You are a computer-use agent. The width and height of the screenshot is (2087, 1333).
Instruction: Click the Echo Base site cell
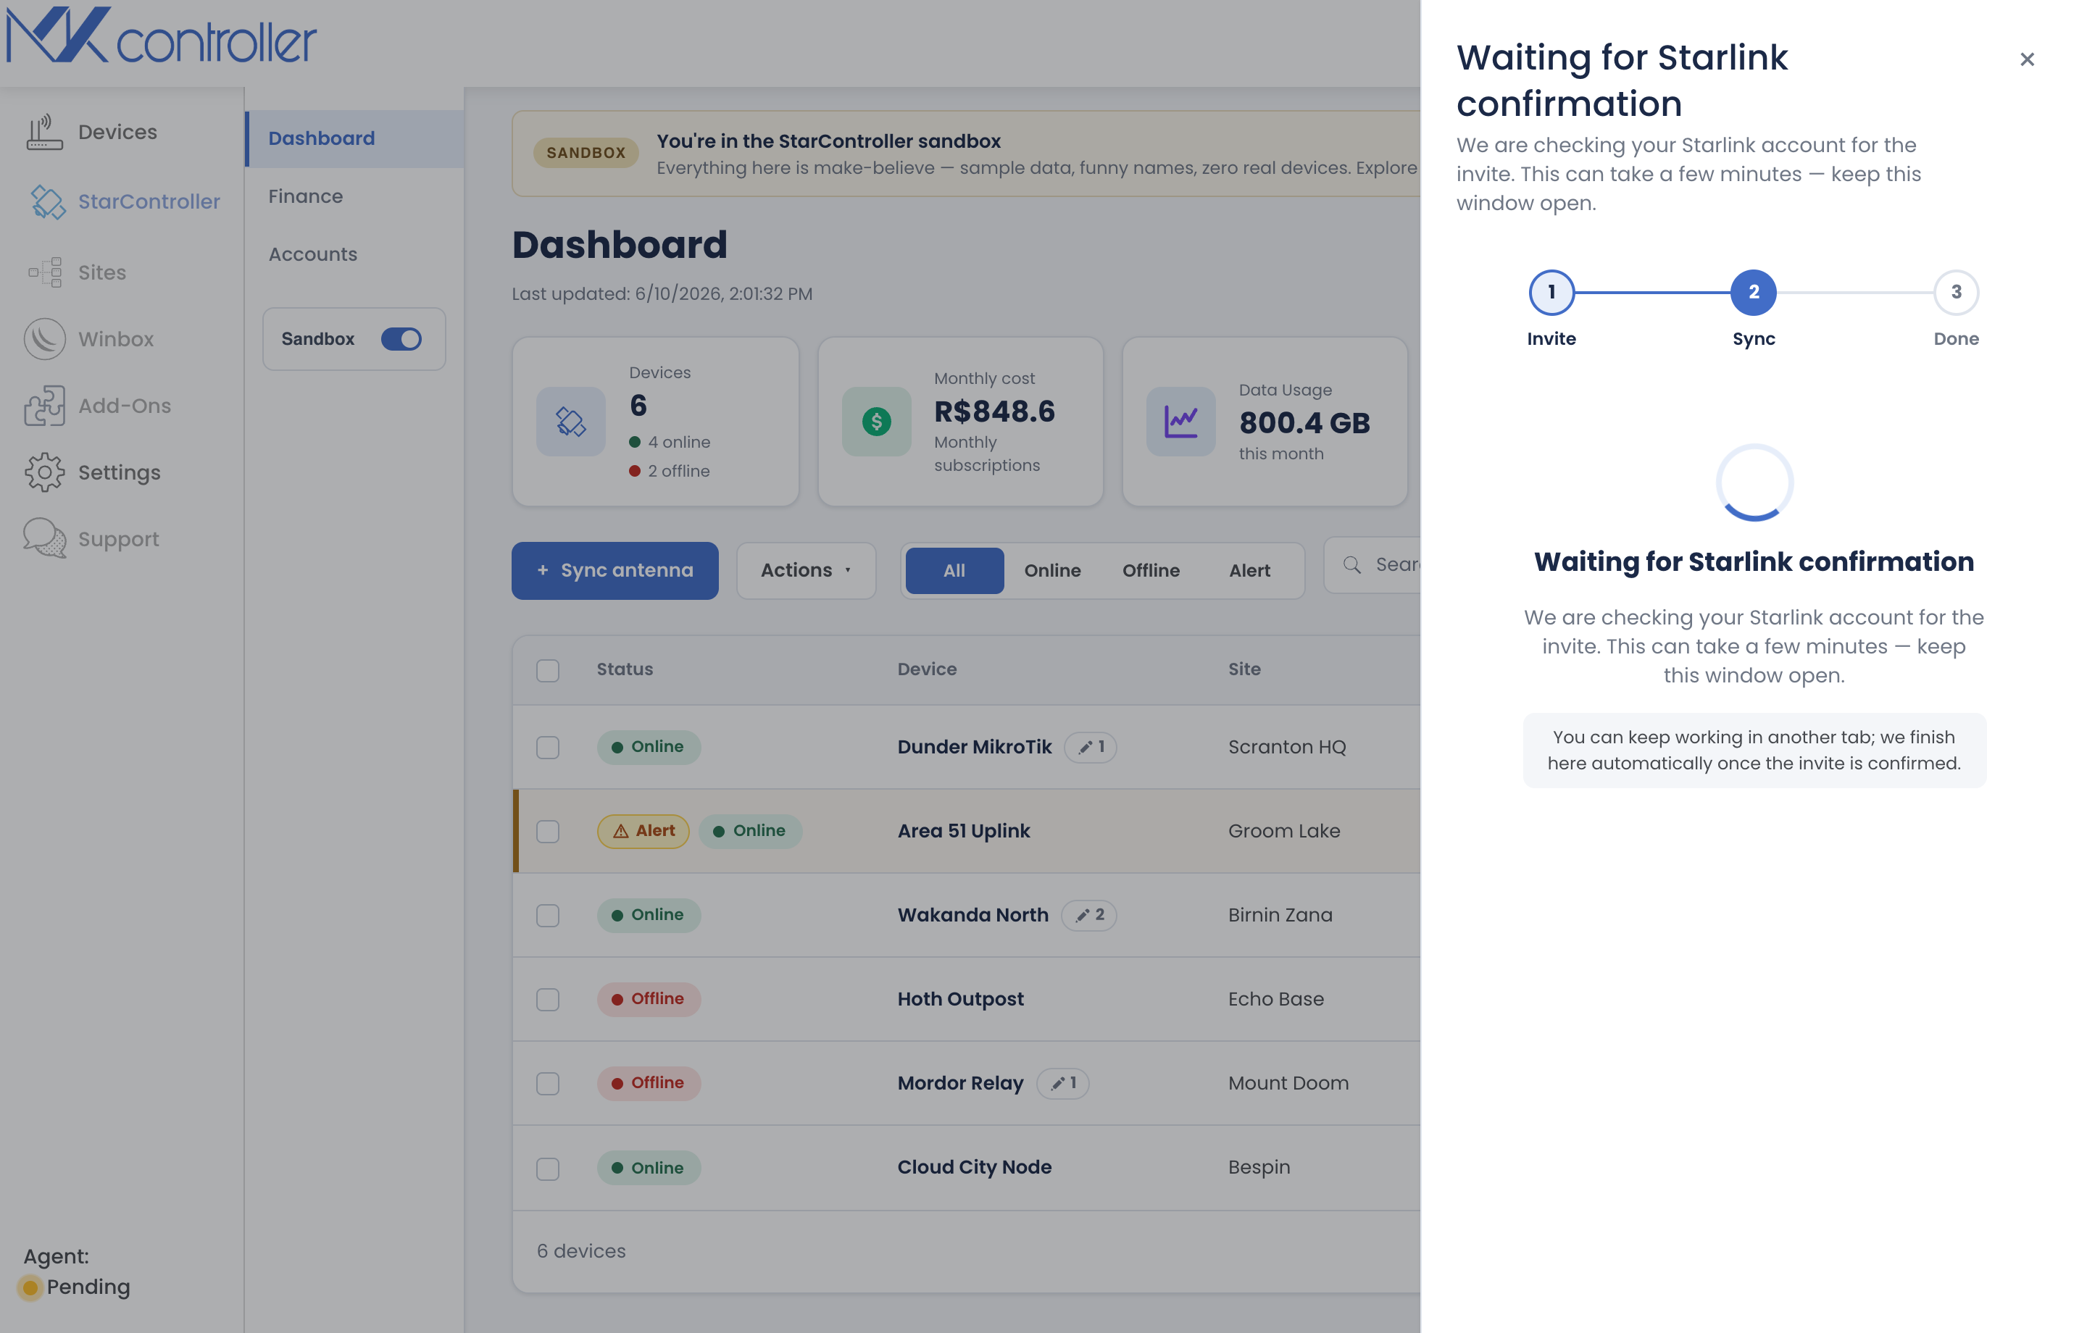(x=1276, y=998)
